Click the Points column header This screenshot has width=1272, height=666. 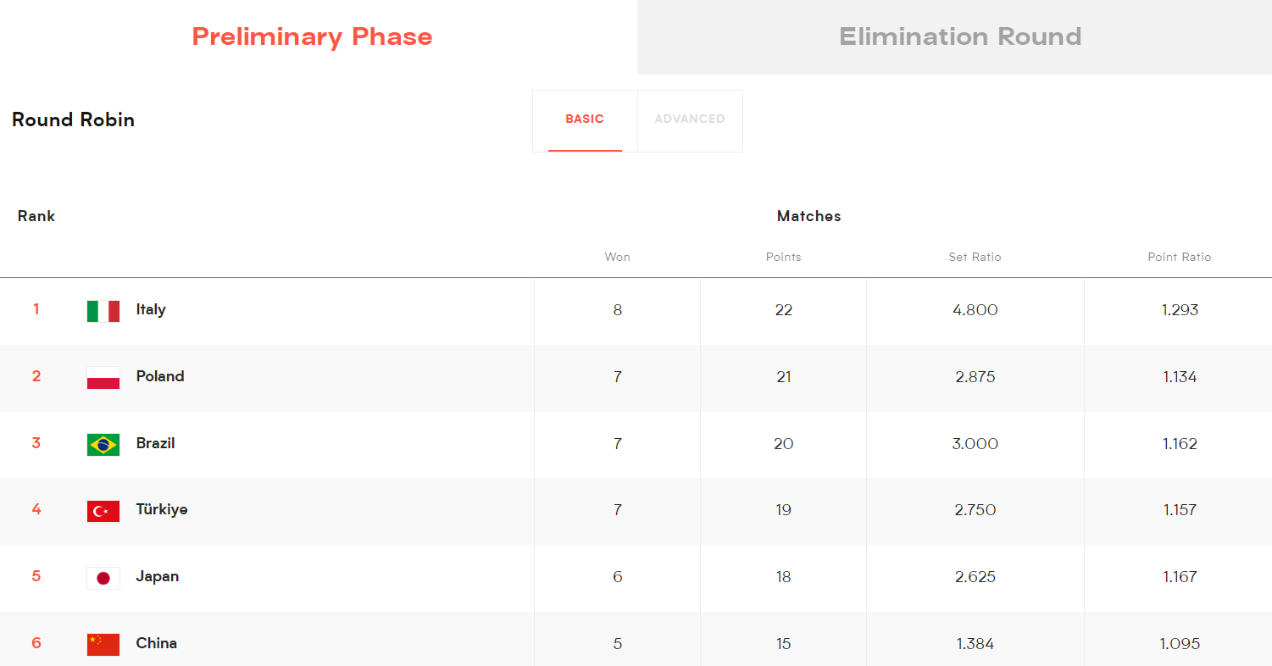[x=783, y=257]
